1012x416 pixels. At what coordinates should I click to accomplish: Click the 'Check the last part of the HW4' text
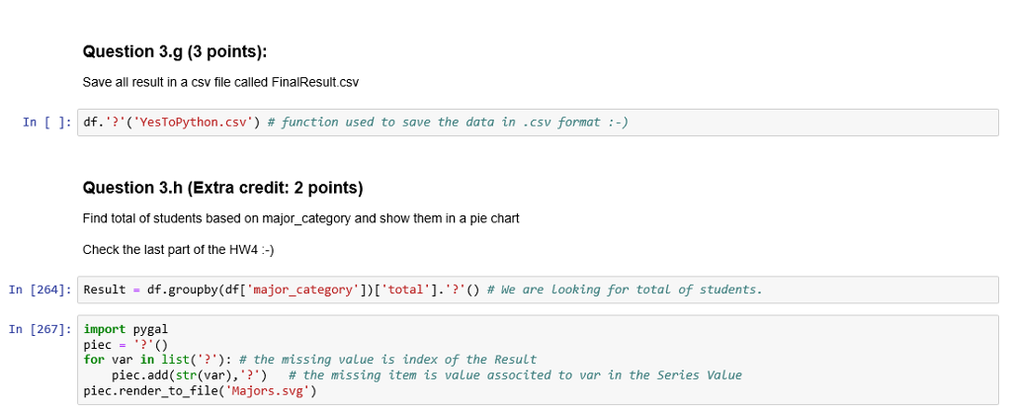tap(178, 248)
